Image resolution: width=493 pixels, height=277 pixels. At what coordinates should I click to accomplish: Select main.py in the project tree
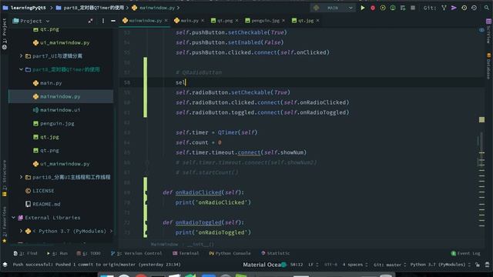pyautogui.click(x=51, y=83)
